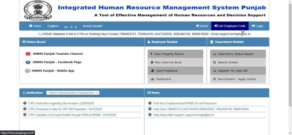
Task: Open Instruction regarding Geo location notification
Action: tap(61, 103)
